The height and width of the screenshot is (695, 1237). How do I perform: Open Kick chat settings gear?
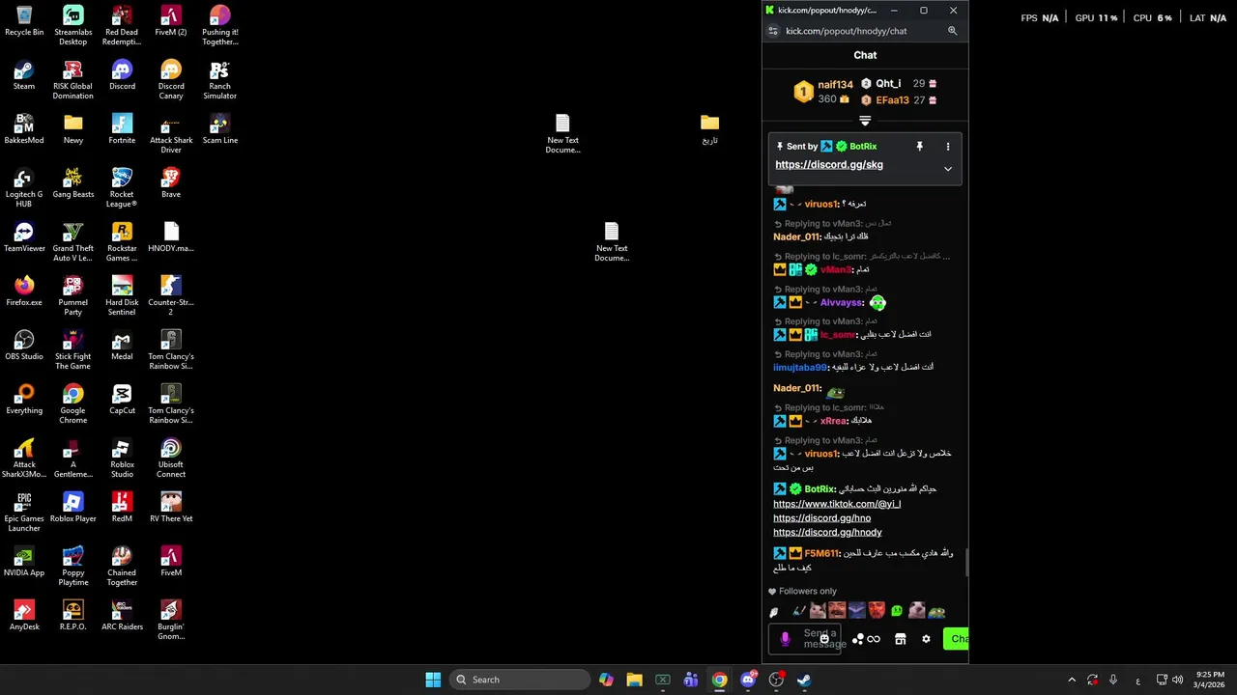926,639
